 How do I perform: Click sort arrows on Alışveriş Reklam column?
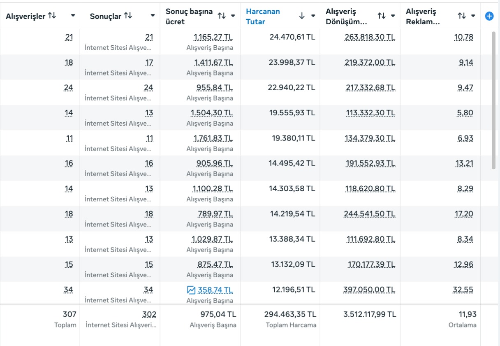click(462, 16)
